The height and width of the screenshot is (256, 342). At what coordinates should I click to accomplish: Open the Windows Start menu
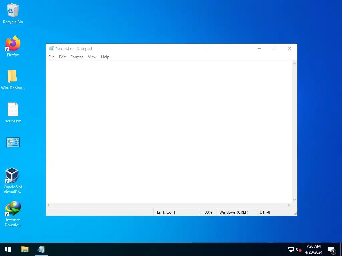(x=8, y=249)
